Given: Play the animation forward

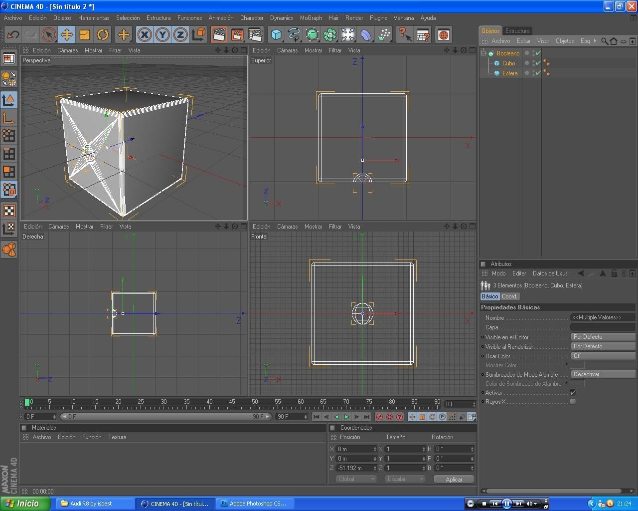Looking at the screenshot, I should click(x=347, y=417).
